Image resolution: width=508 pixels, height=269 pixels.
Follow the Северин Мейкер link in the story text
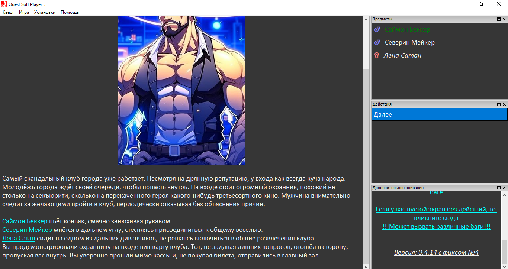pyautogui.click(x=27, y=230)
